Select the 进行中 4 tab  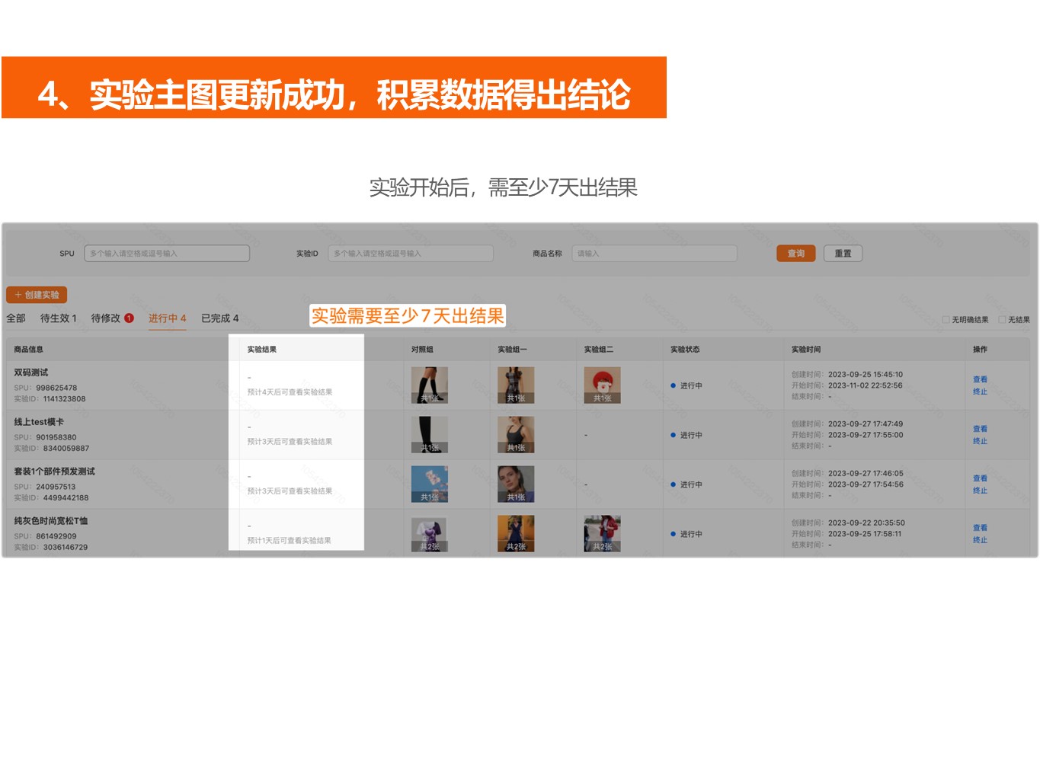[x=167, y=318]
